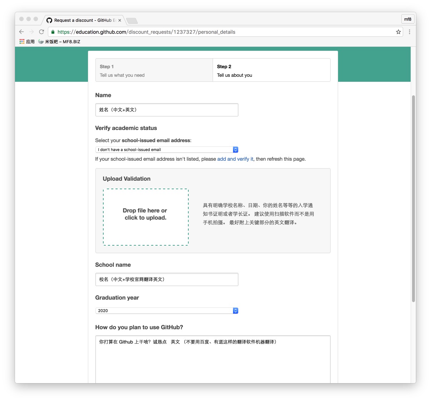431x401 pixels.
Task: Go back with the browser back arrow
Action: 21,32
